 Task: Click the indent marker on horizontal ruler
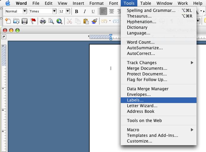tap(111, 37)
